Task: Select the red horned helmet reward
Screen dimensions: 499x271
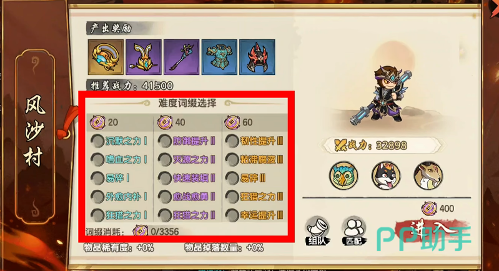Action: coord(257,57)
